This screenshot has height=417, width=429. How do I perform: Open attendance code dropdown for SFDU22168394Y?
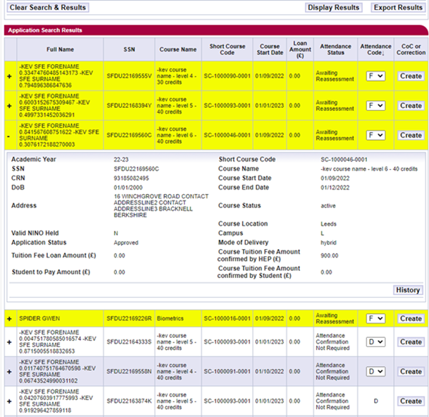[375, 106]
